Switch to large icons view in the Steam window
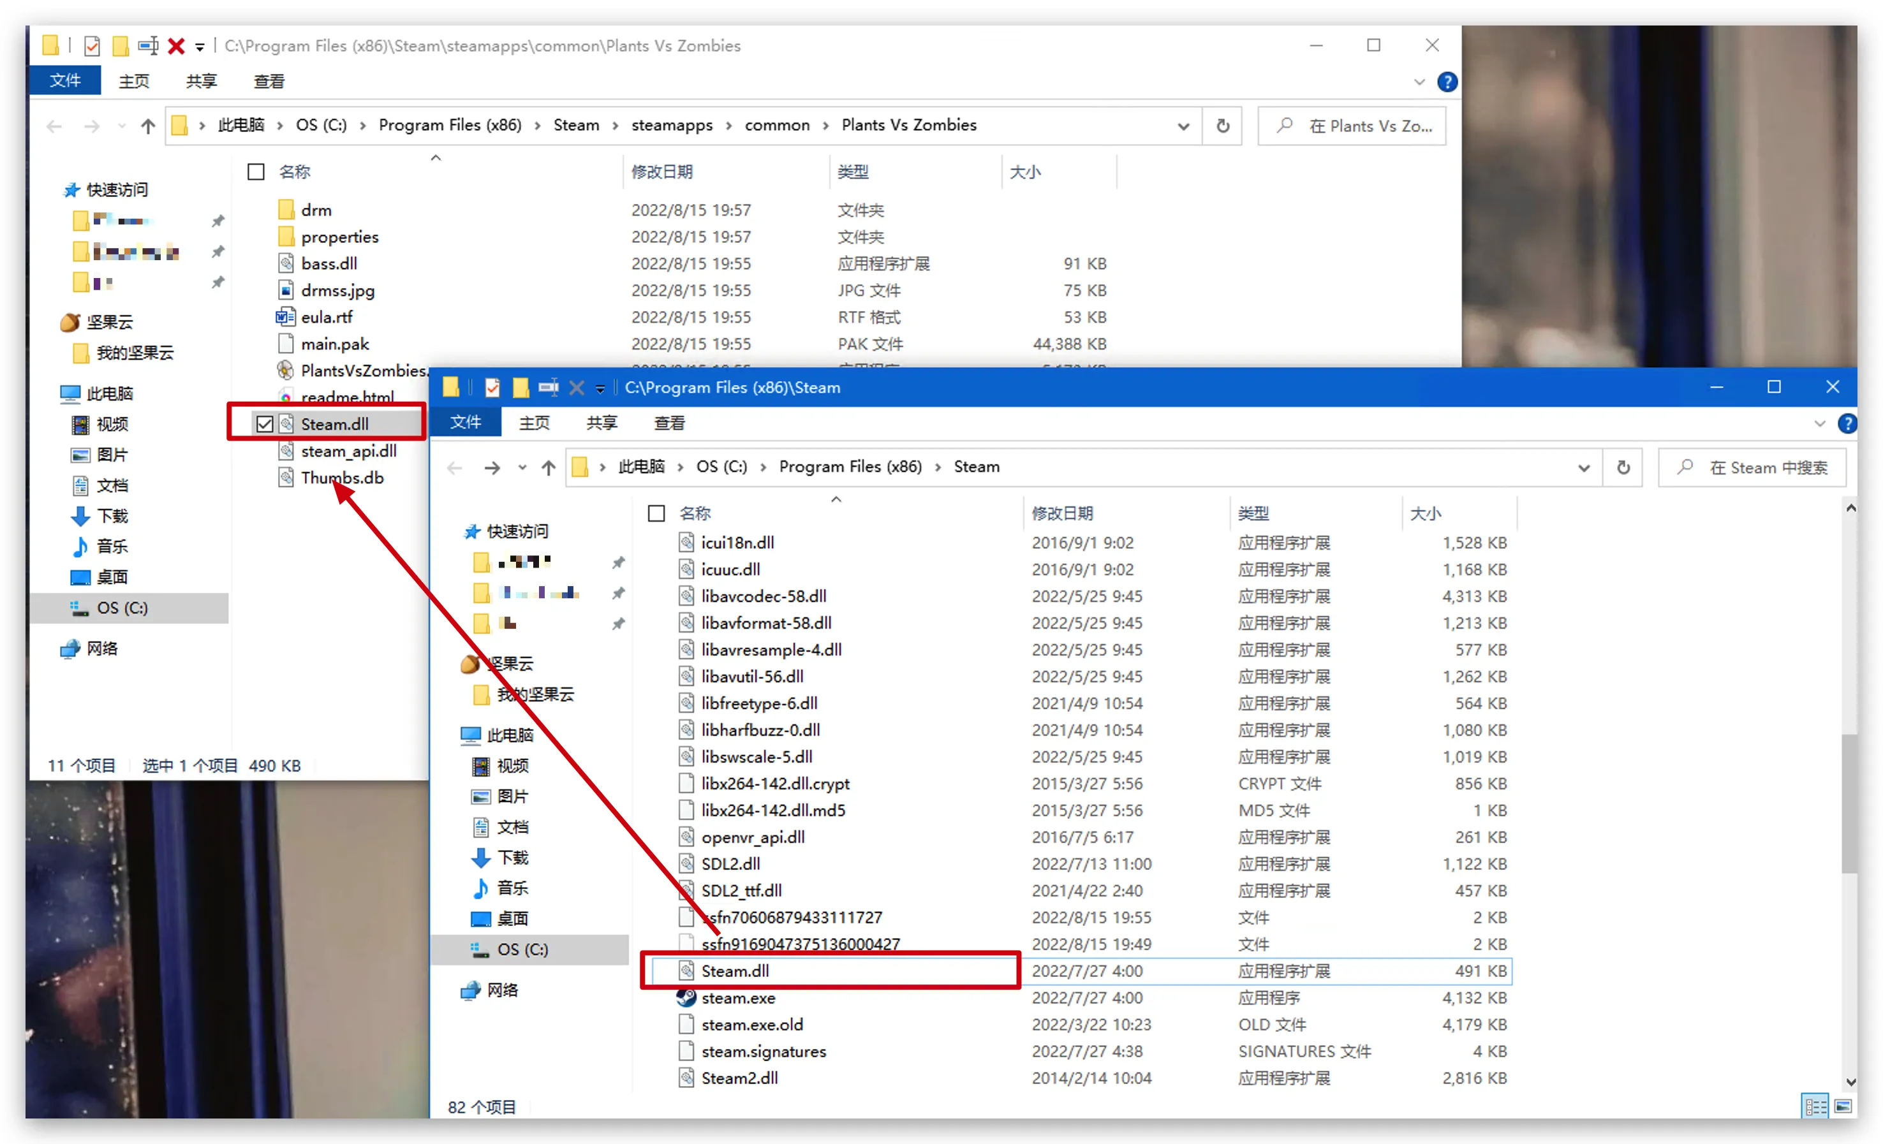The image size is (1883, 1144). coord(1843,1106)
